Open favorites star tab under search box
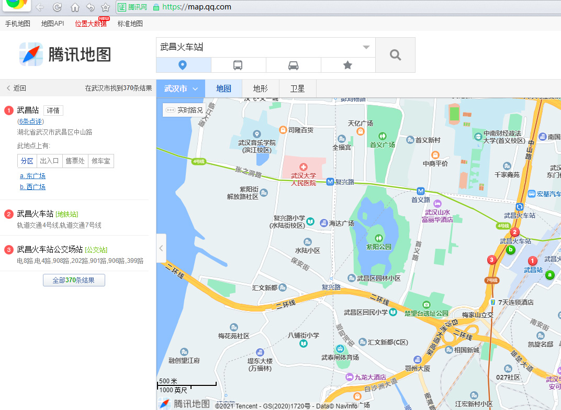 (x=348, y=65)
